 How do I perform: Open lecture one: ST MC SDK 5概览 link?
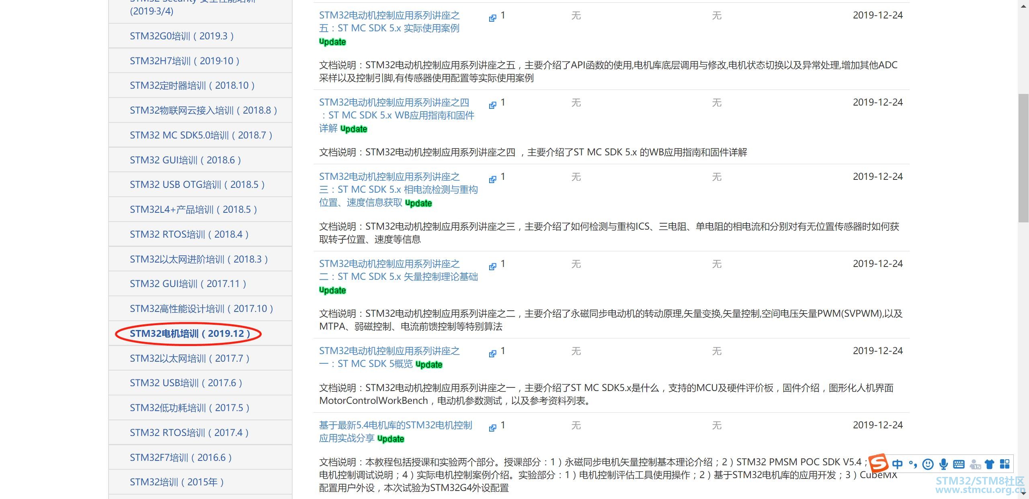tap(389, 357)
